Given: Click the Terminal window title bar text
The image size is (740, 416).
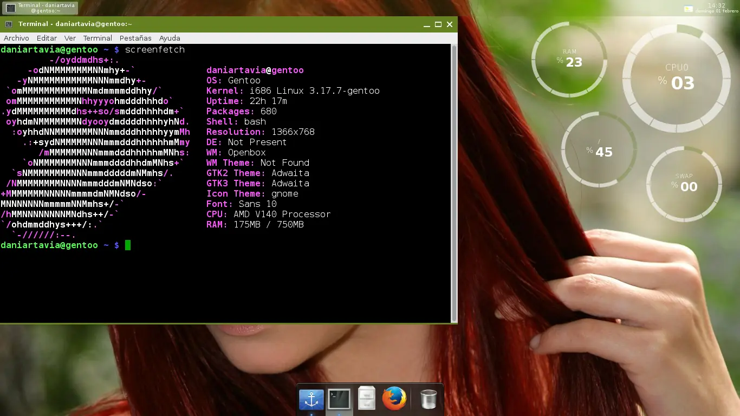Looking at the screenshot, I should 75,24.
